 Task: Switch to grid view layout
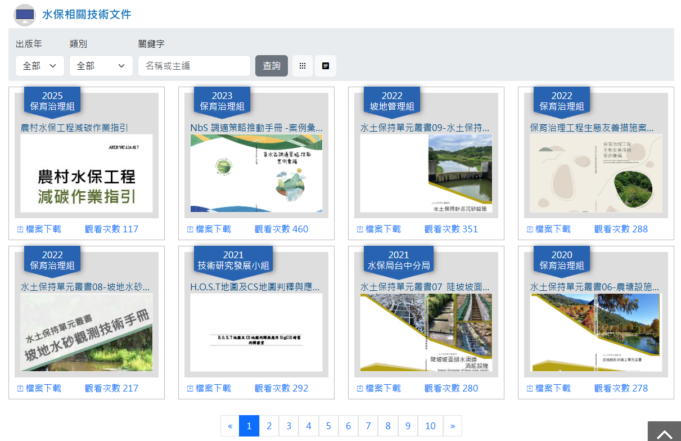coord(302,65)
